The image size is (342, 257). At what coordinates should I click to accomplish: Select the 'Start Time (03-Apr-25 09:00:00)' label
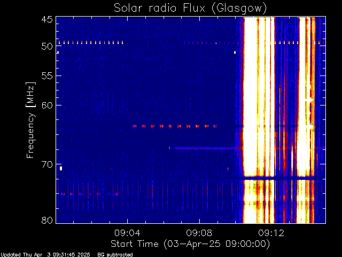pyautogui.click(x=190, y=244)
